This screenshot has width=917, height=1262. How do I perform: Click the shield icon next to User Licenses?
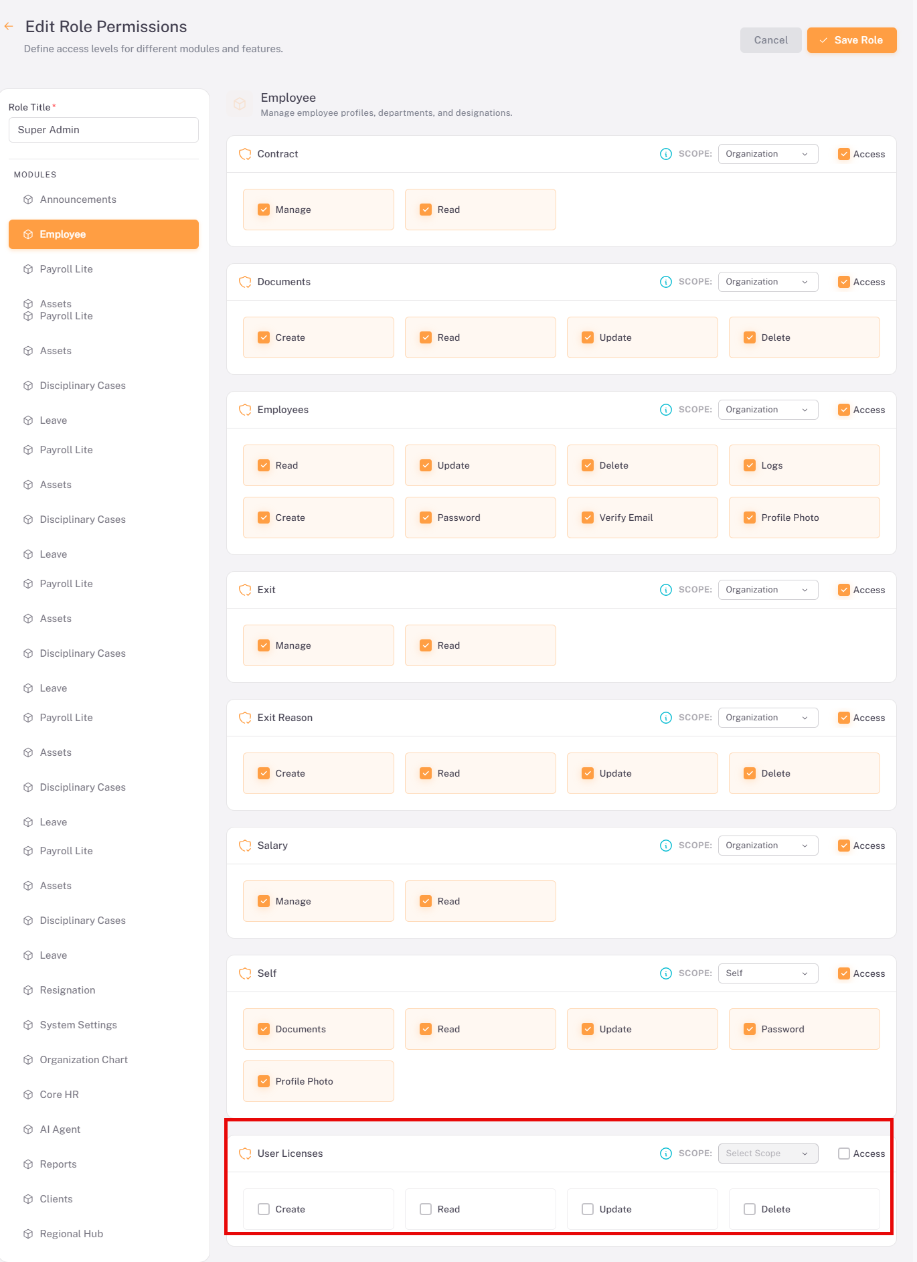pyautogui.click(x=245, y=1154)
